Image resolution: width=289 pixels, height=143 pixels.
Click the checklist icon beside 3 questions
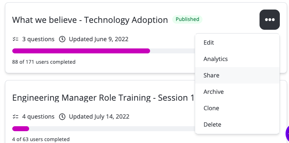(x=15, y=39)
